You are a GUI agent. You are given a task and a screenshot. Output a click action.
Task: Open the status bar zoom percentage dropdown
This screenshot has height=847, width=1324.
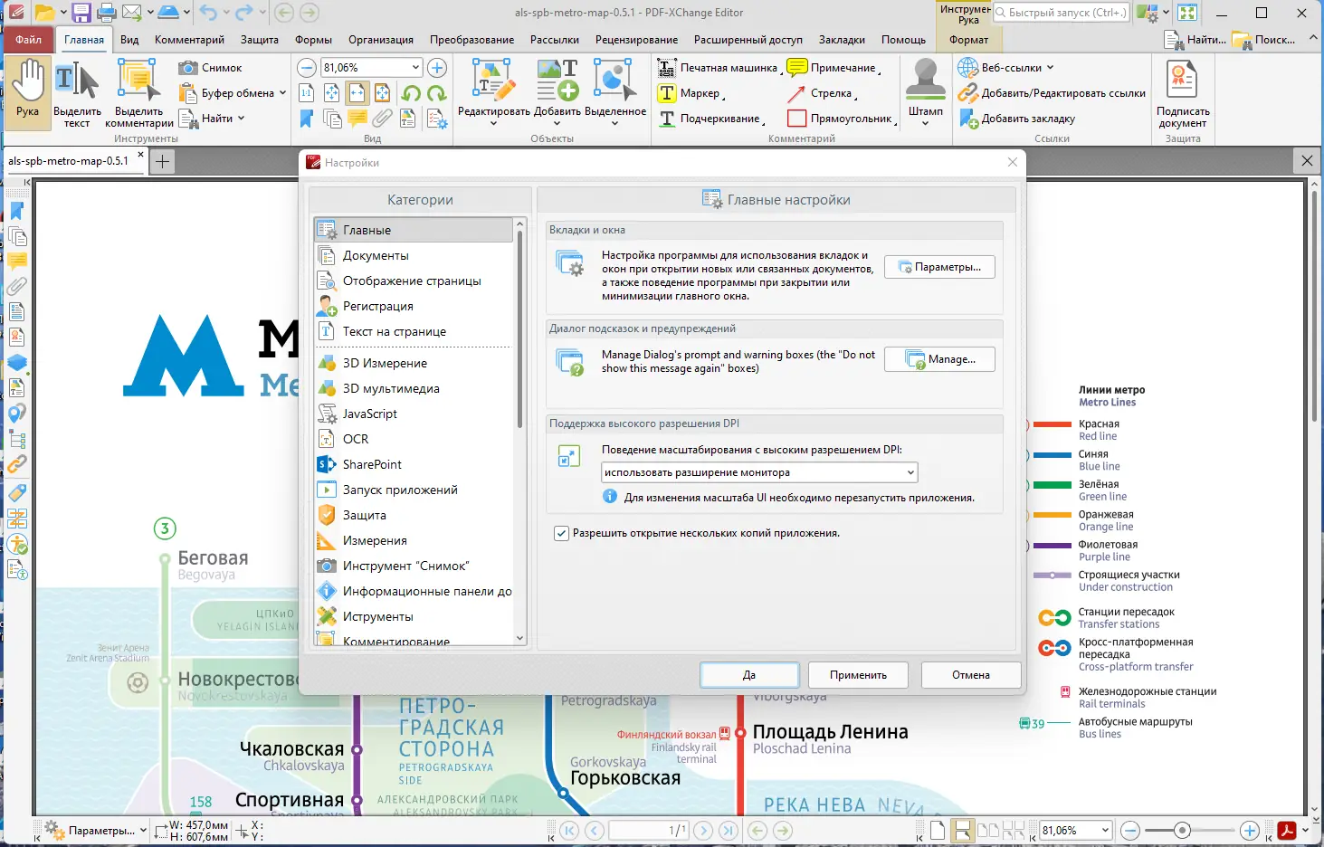point(1105,830)
